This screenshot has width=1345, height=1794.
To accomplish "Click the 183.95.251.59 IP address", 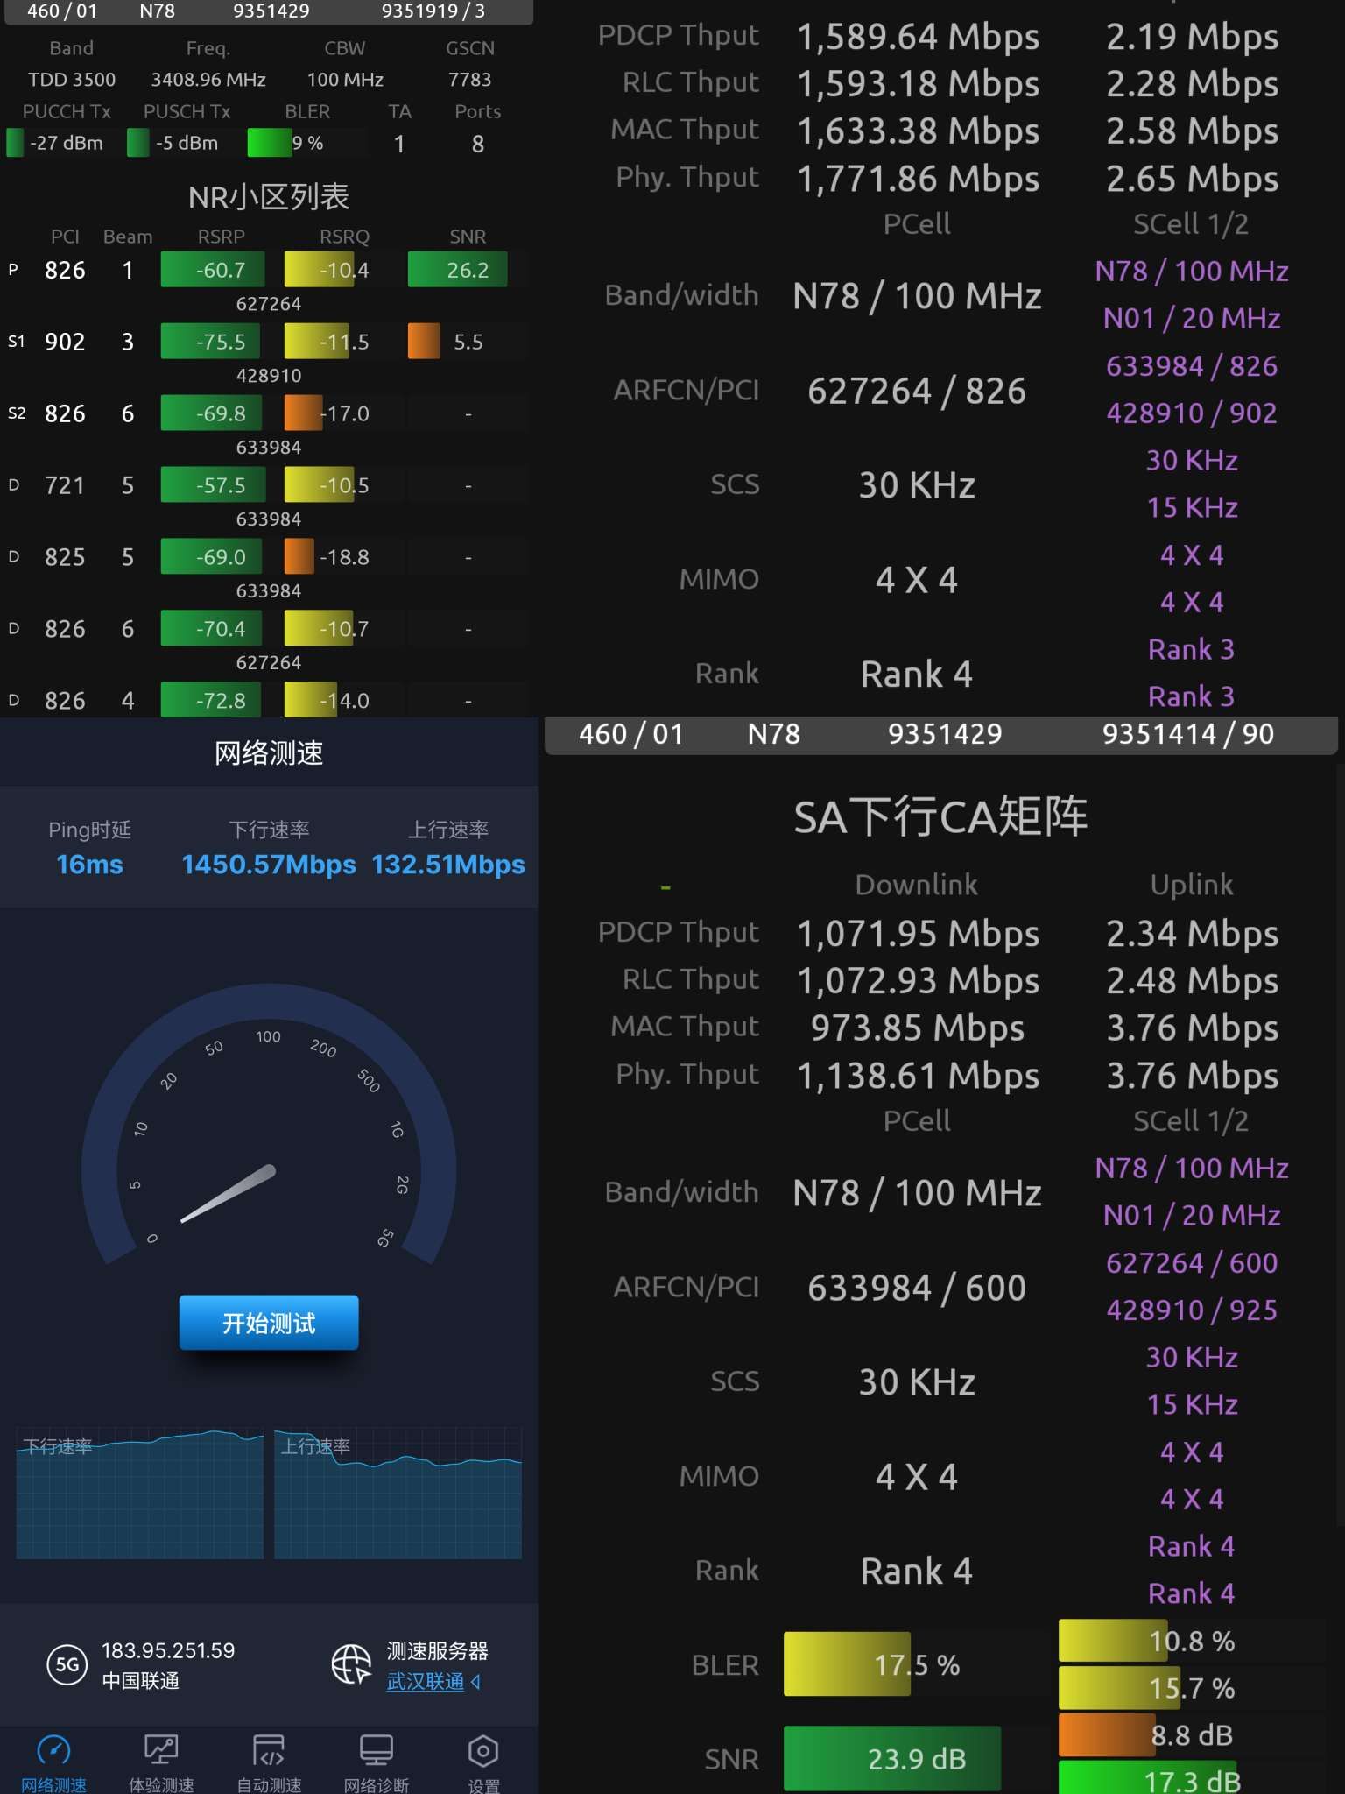I will [x=168, y=1650].
